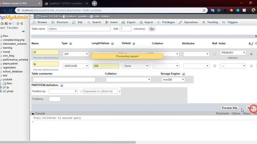Open Collation dropdown for ip row
257x144 pixels.
coord(166,66)
